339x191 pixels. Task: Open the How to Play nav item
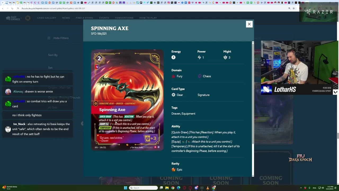[x=148, y=18]
